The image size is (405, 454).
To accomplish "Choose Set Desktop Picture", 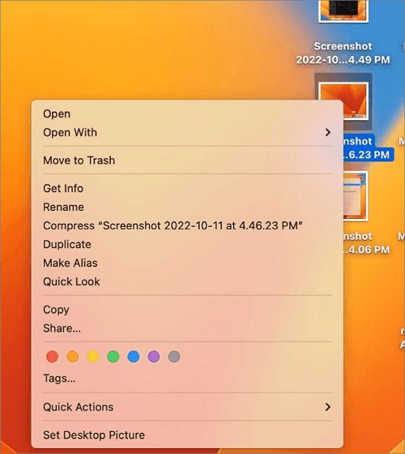I will 187,435.
